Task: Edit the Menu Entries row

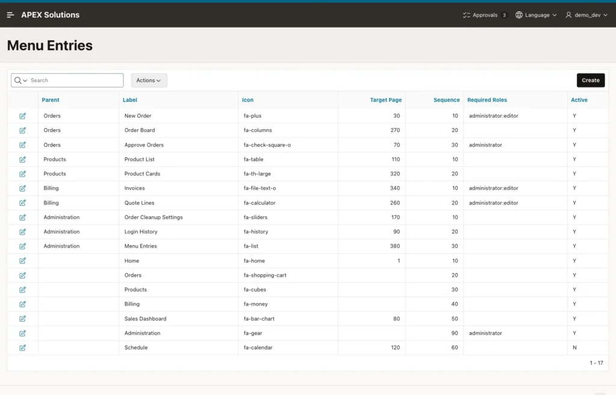Action: (22, 247)
